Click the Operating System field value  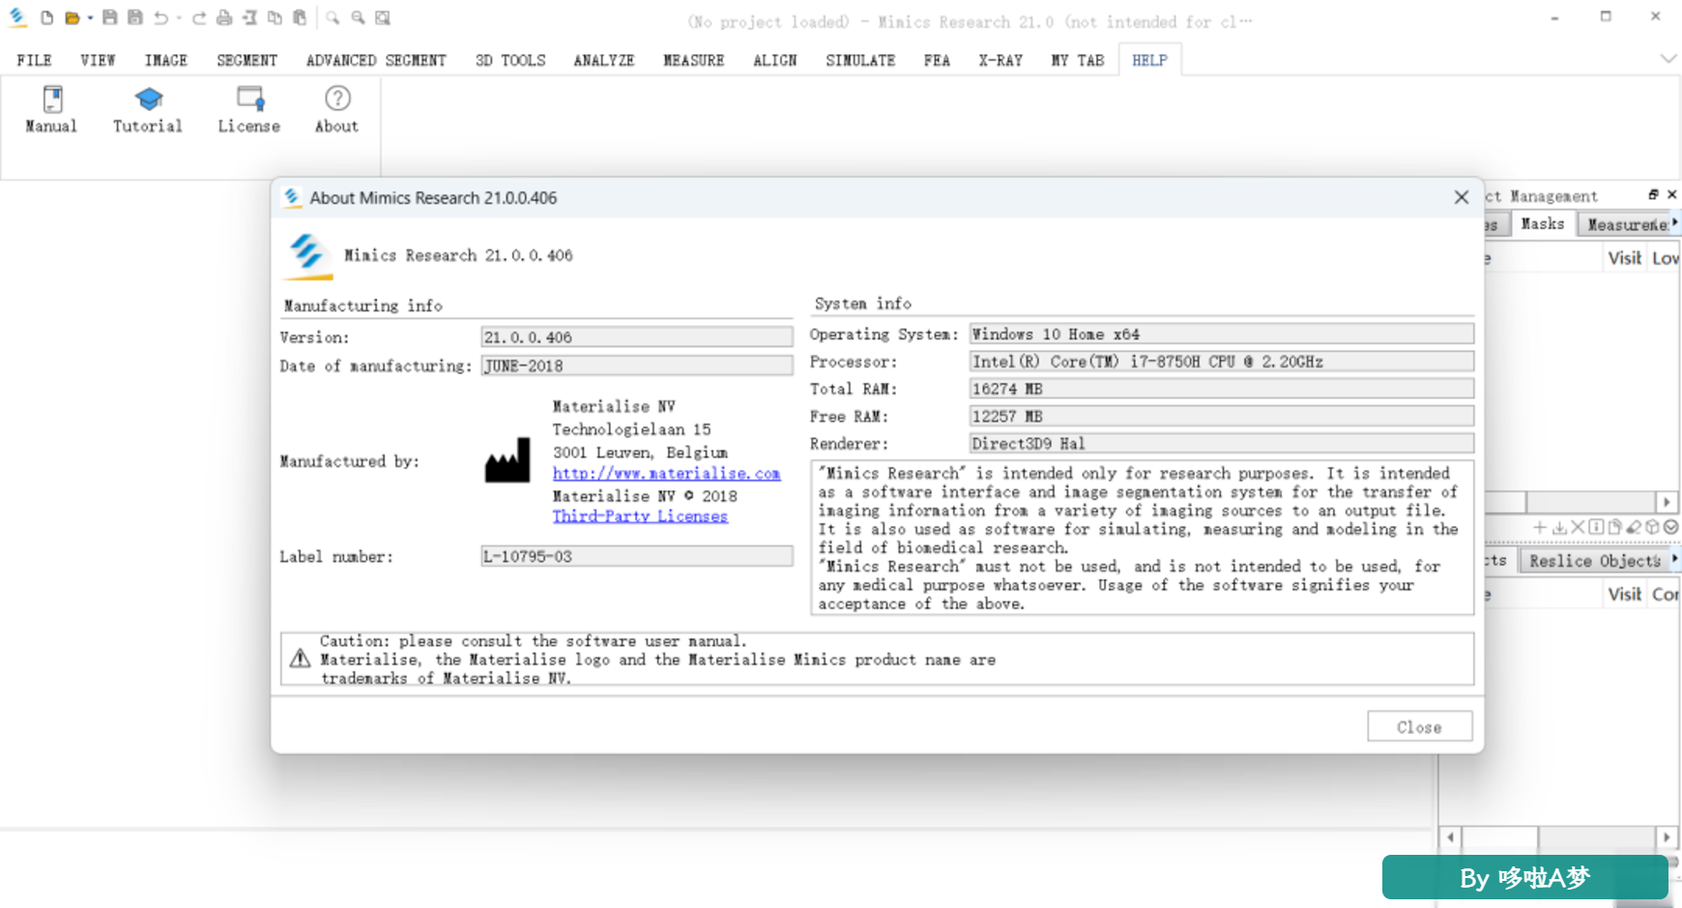click(x=1222, y=334)
